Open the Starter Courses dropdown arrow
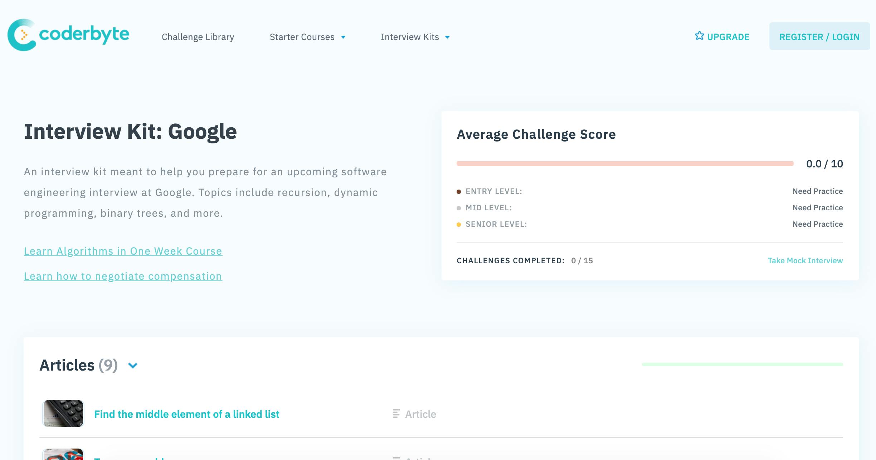Screen dimensions: 876x460 (x=343, y=37)
